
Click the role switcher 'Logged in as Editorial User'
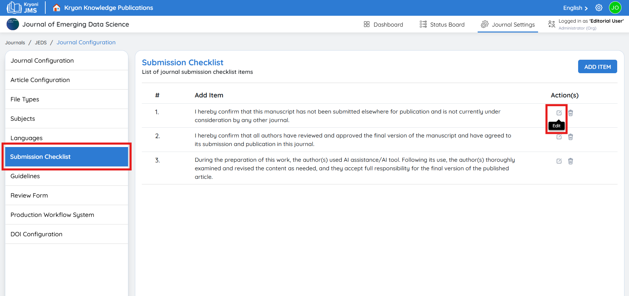[585, 24]
